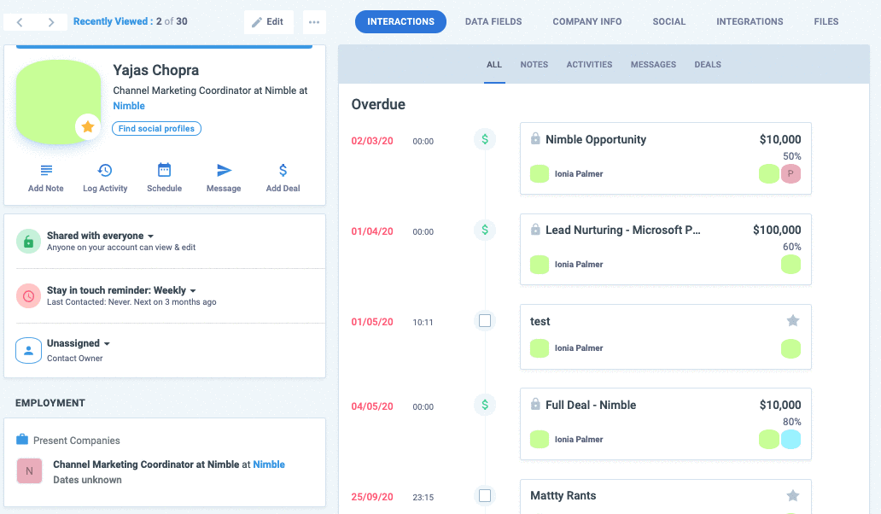Star the Mattty Rants task

click(792, 495)
